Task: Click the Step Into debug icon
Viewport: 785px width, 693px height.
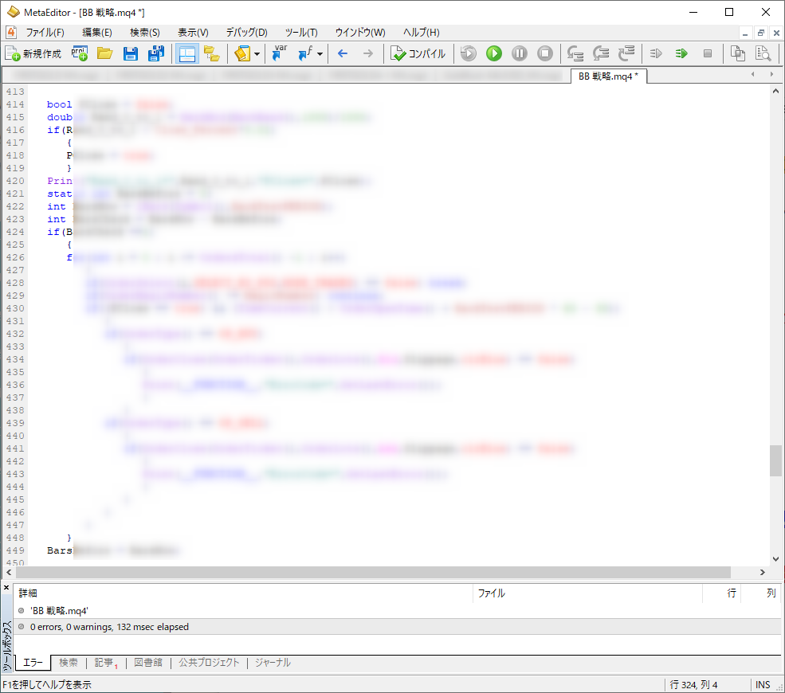Action: 575,53
